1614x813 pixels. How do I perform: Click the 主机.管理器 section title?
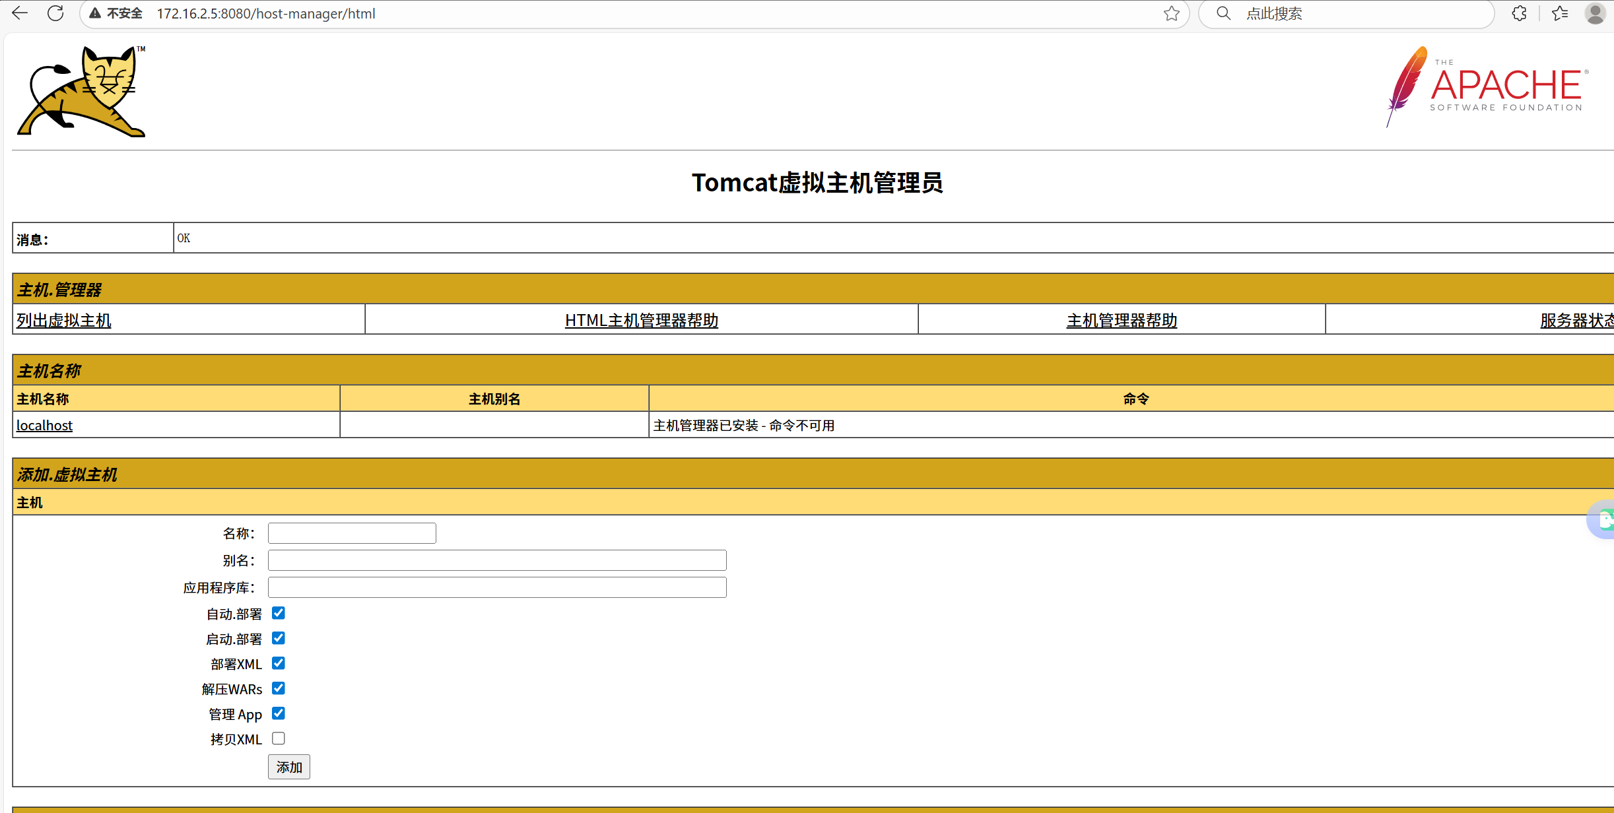click(x=59, y=290)
